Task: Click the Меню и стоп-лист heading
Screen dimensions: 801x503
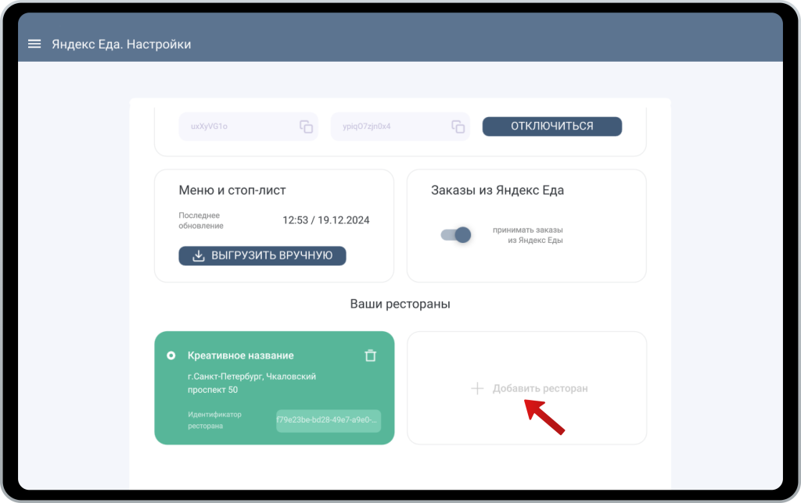Action: tap(232, 191)
